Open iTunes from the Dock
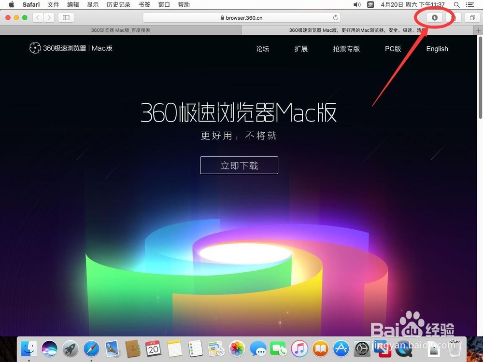This screenshot has height=362, width=483. tap(299, 349)
